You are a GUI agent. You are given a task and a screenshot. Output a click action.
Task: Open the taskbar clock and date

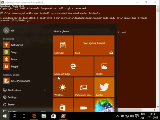tap(152, 116)
